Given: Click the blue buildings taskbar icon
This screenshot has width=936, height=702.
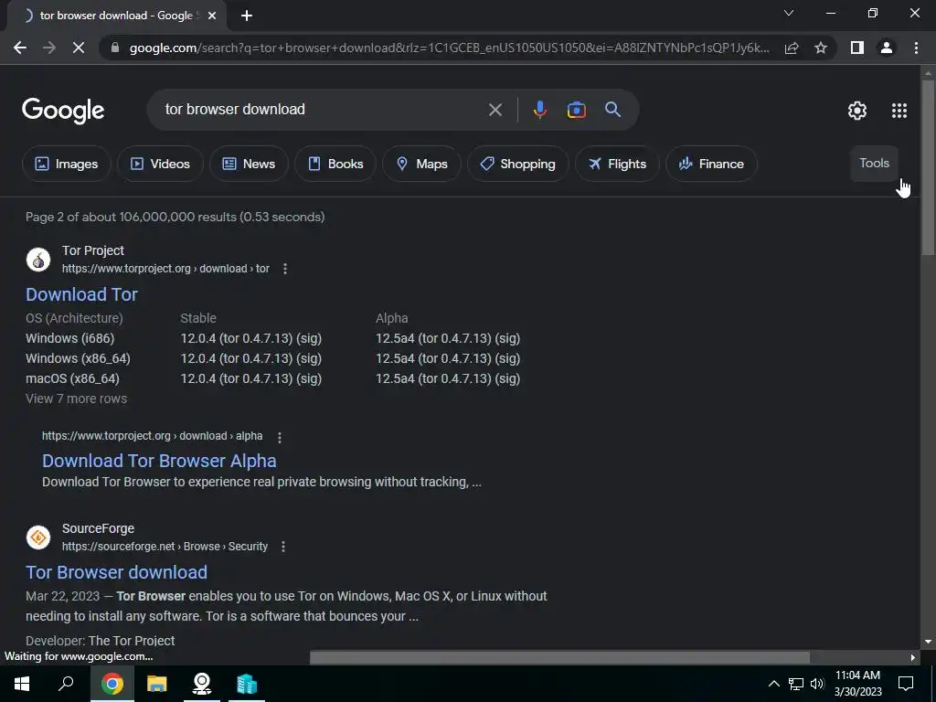Looking at the screenshot, I should pos(247,684).
